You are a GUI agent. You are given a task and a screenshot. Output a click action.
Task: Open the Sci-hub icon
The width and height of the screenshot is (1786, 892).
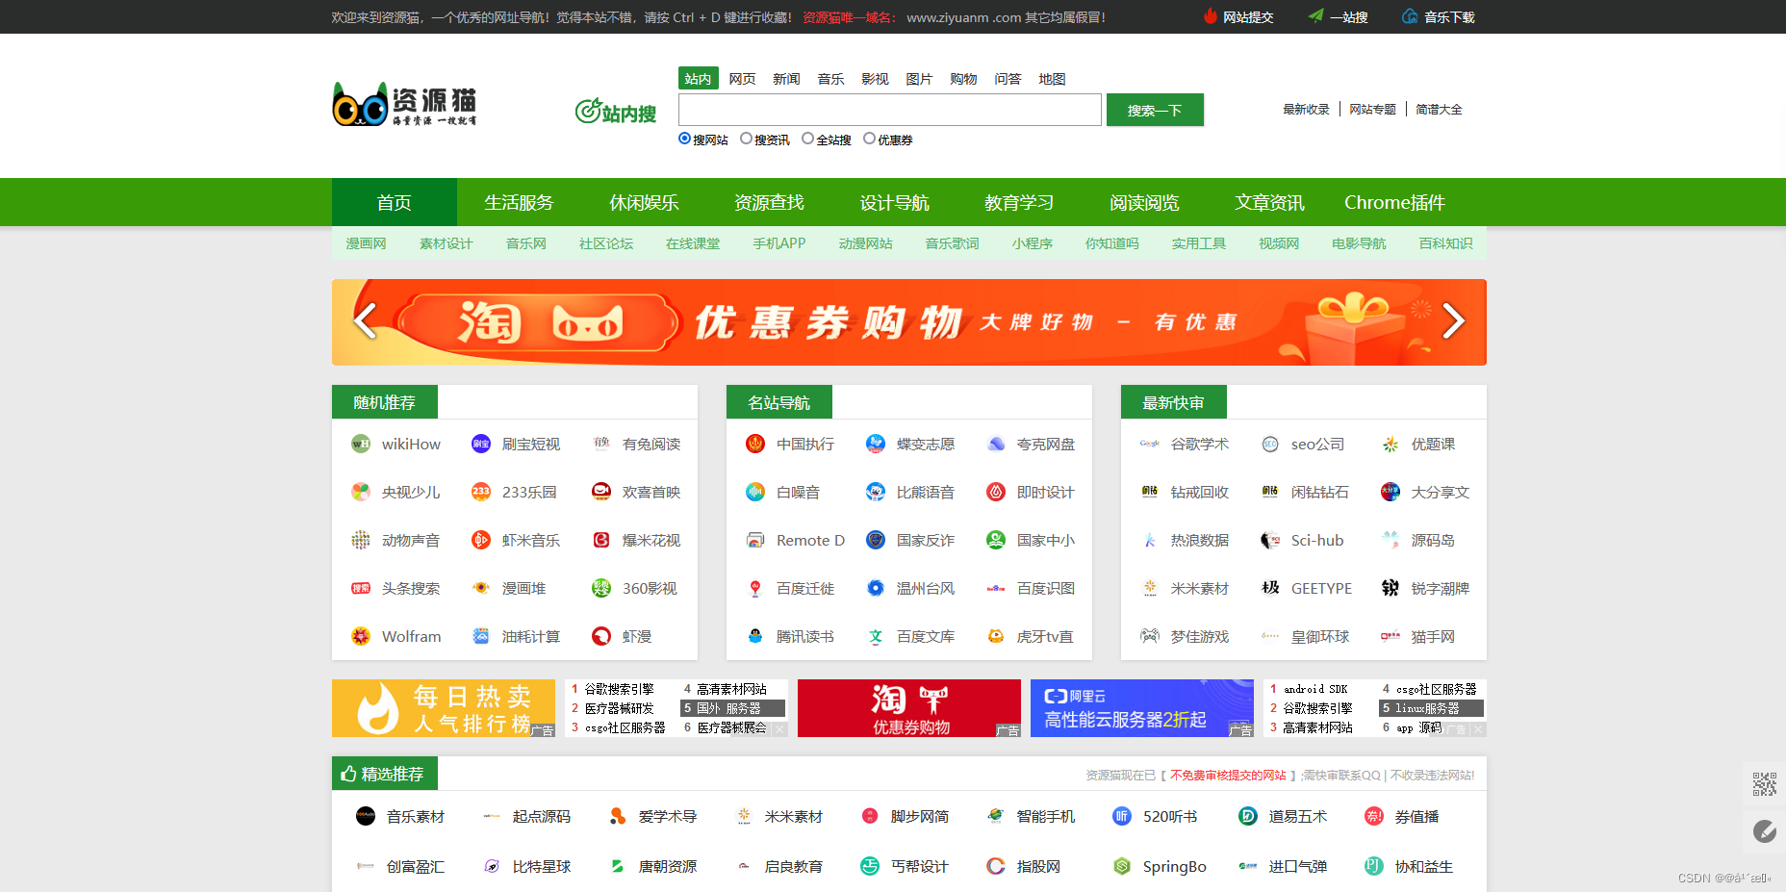point(1270,540)
